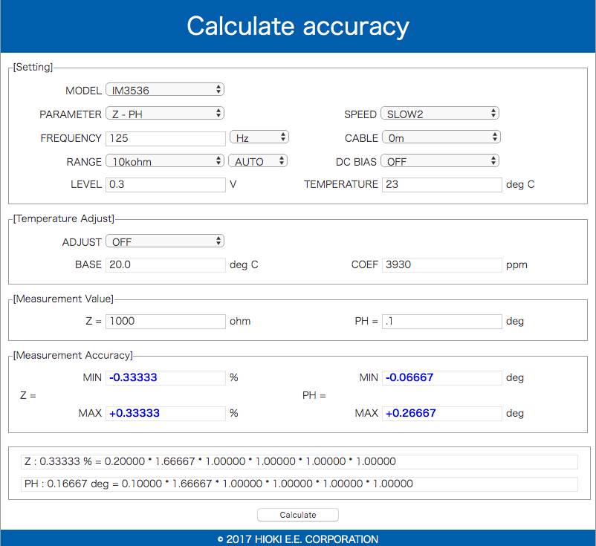Click the MODEL label text
This screenshot has width=596, height=546.
[84, 91]
